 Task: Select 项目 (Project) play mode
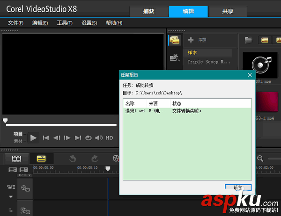coord(18,134)
